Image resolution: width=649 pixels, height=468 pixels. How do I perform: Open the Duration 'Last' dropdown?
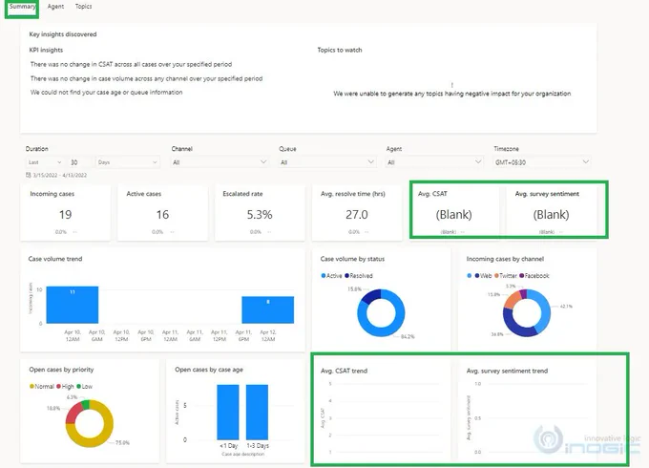pos(45,162)
